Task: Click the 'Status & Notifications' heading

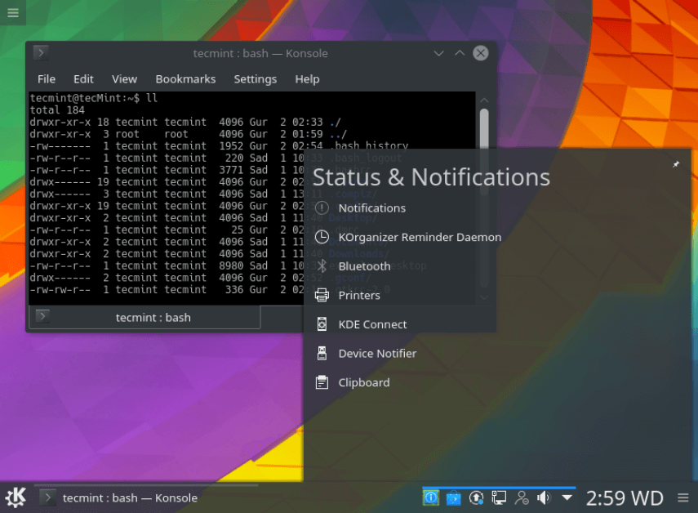Action: coord(431,177)
